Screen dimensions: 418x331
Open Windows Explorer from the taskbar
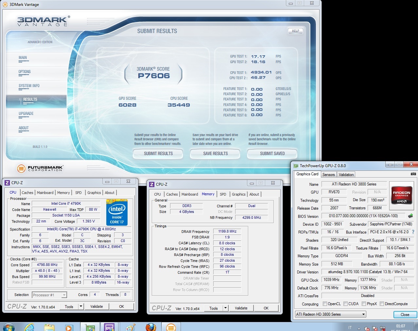[x=49, y=327]
